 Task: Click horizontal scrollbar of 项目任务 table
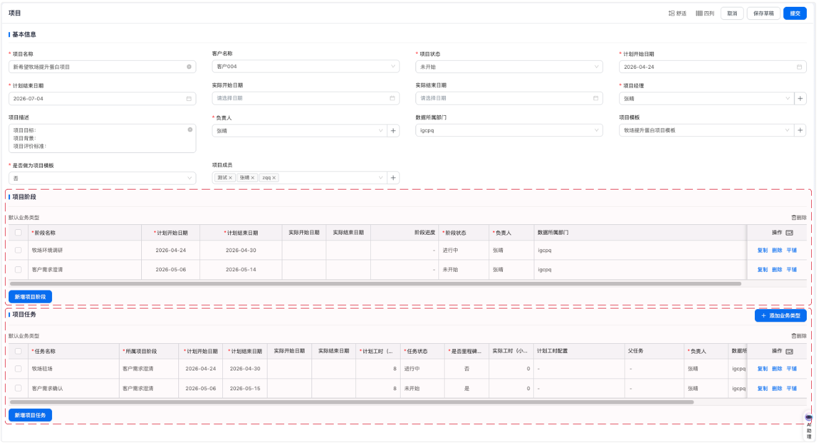[x=352, y=402]
